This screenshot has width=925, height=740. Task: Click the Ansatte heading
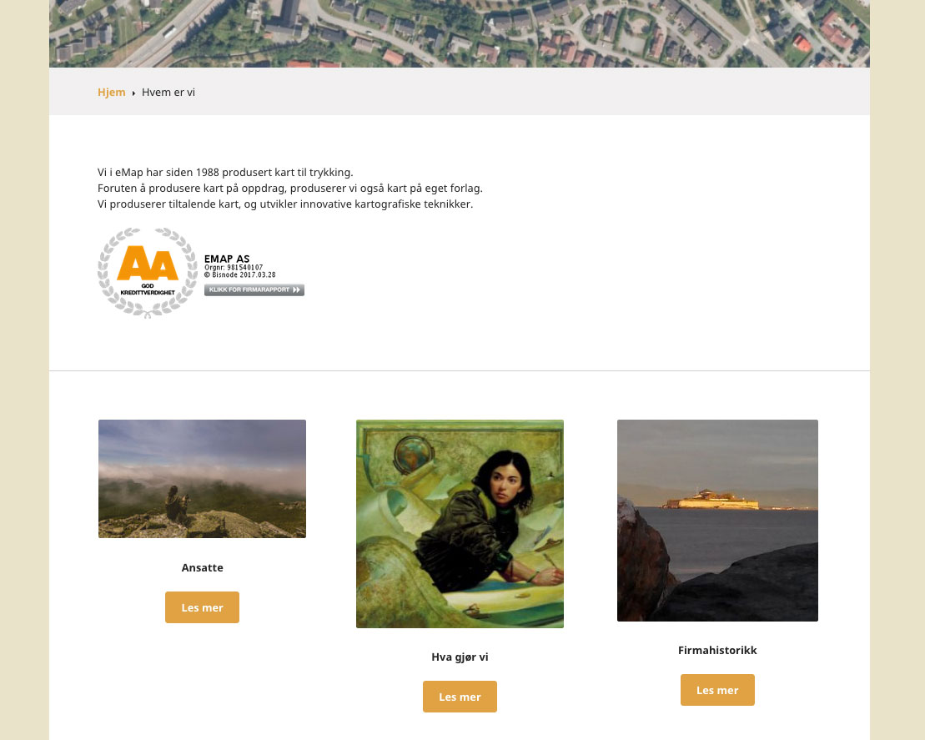click(203, 567)
